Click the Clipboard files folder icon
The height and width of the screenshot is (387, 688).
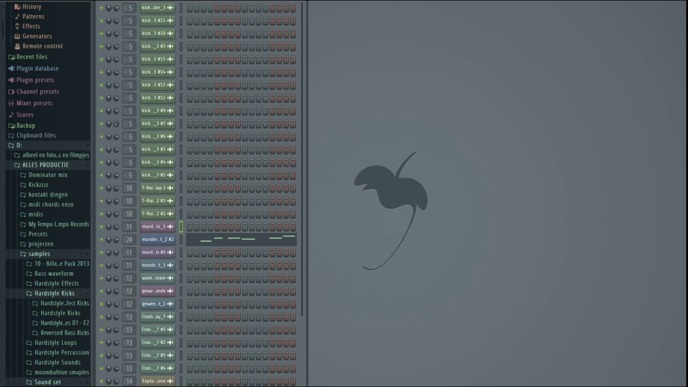click(11, 135)
